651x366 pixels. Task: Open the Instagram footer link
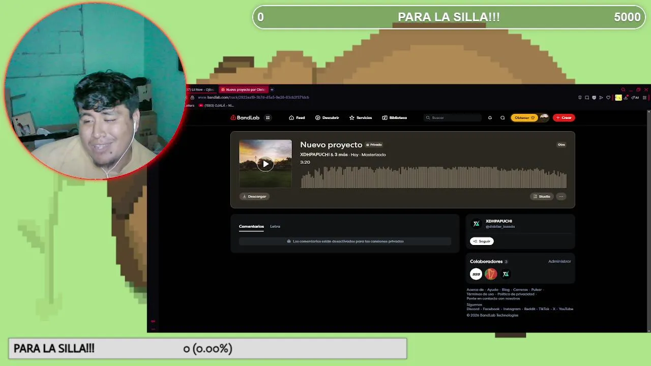512,309
